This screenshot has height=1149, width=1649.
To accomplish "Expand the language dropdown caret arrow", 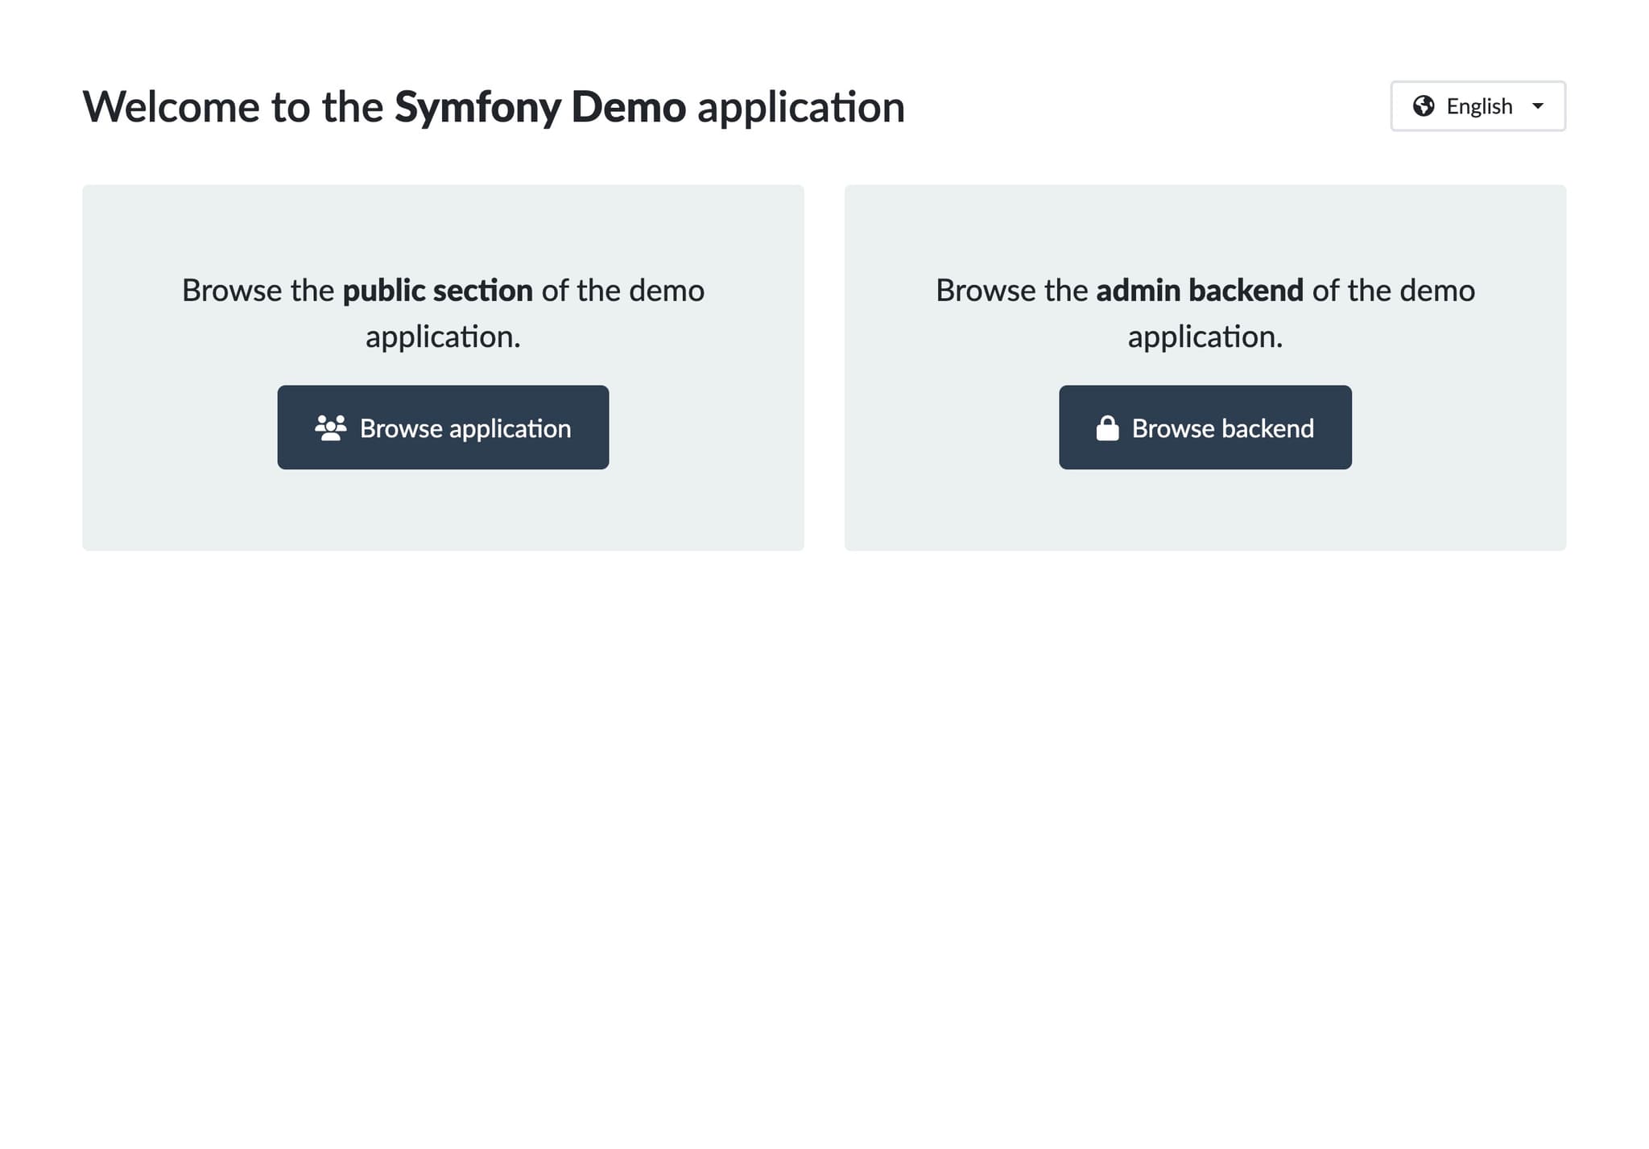I will coord(1537,106).
